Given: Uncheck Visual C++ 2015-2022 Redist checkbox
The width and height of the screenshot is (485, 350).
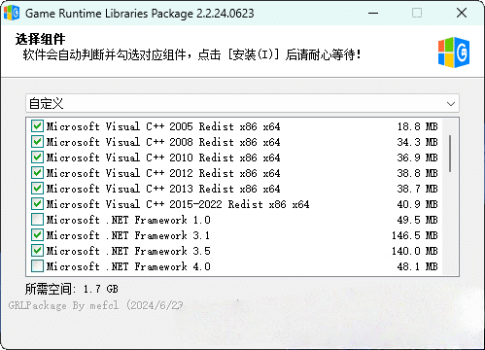Looking at the screenshot, I should pos(37,204).
